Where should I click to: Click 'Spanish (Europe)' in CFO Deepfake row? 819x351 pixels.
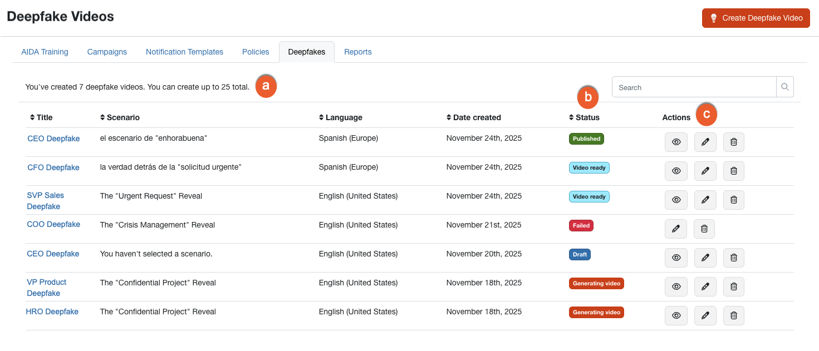click(349, 167)
